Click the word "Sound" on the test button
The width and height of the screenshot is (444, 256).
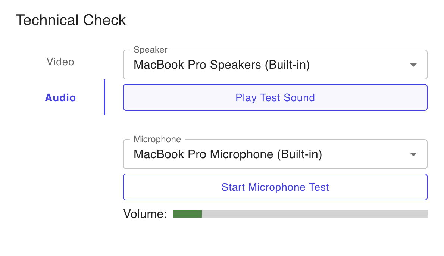[299, 98]
